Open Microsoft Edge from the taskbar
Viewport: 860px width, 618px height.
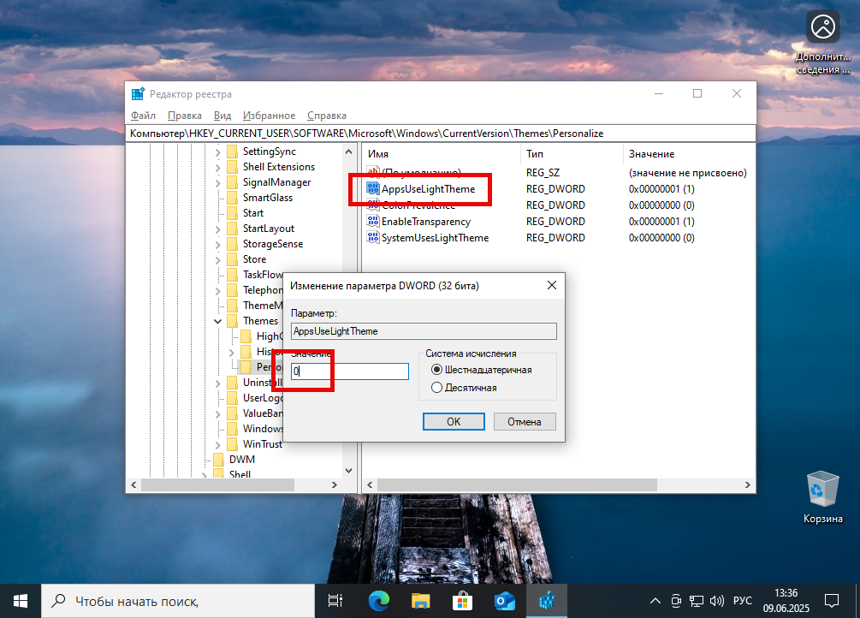point(377,600)
